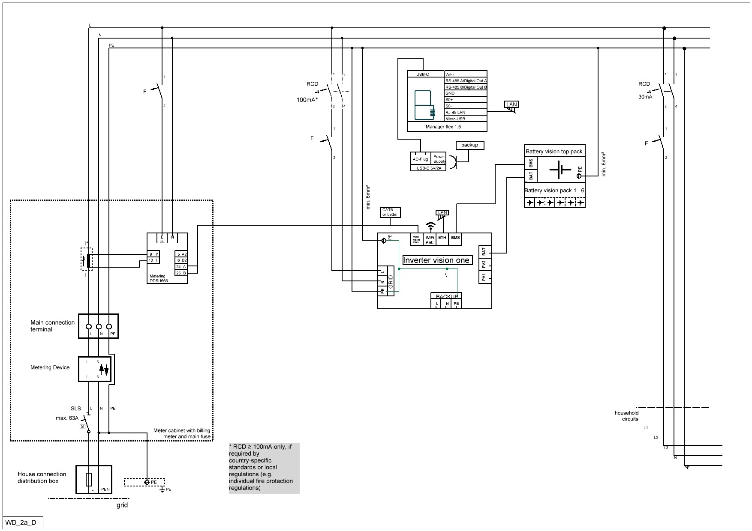Click the WiFi antenna symbol on the inverter
This screenshot has height=531, width=752.
tap(430, 226)
